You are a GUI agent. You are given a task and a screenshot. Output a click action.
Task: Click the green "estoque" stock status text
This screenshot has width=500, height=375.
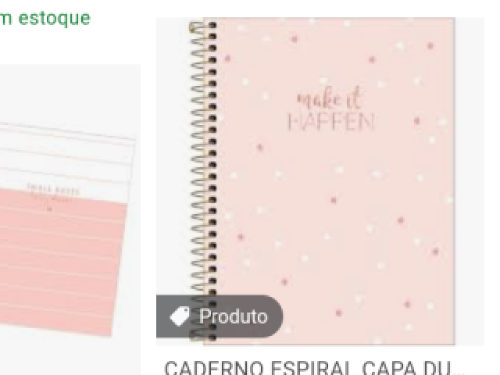[55, 18]
